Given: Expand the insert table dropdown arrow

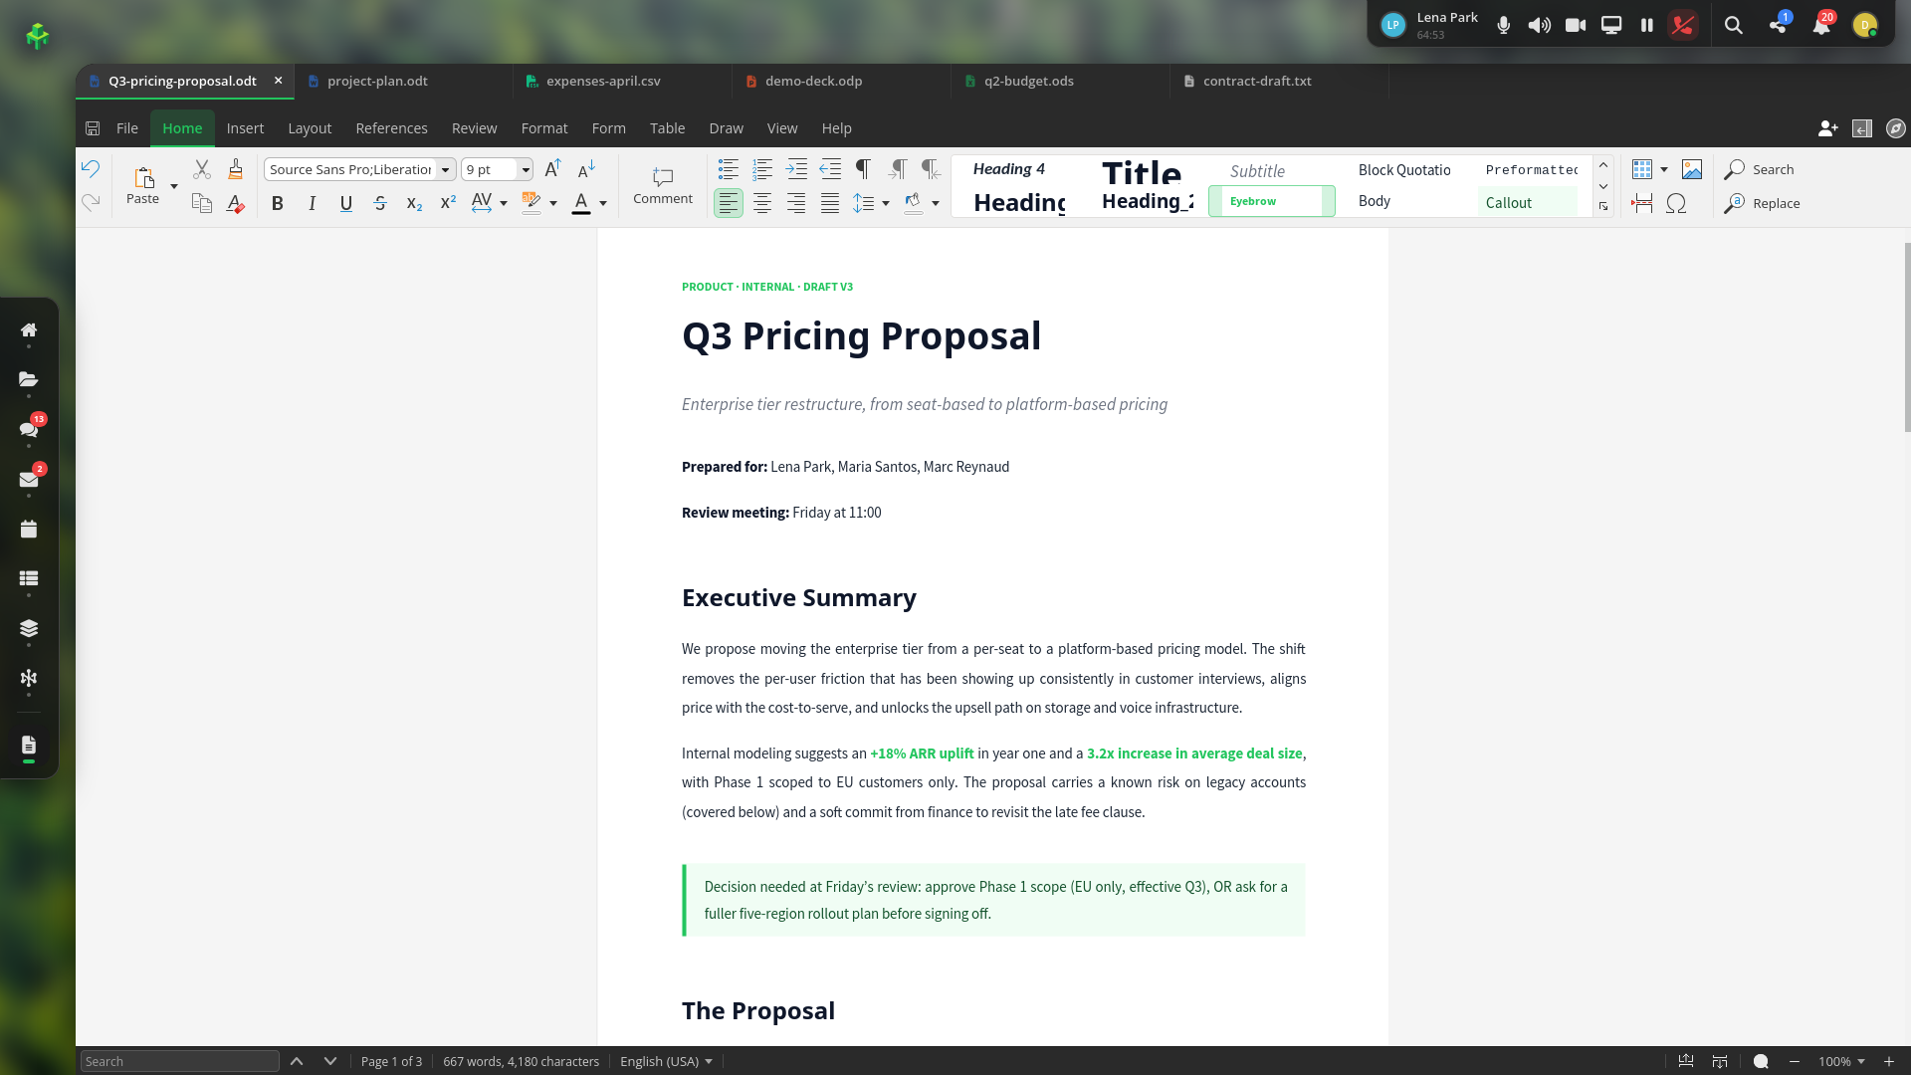Looking at the screenshot, I should 1664,169.
